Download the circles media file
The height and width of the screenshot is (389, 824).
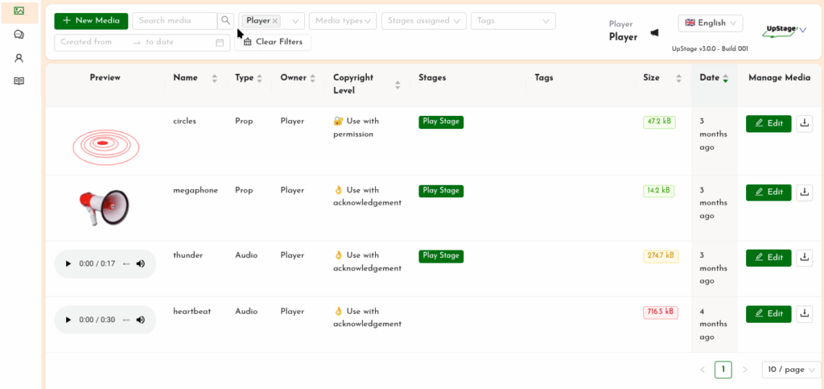(804, 123)
